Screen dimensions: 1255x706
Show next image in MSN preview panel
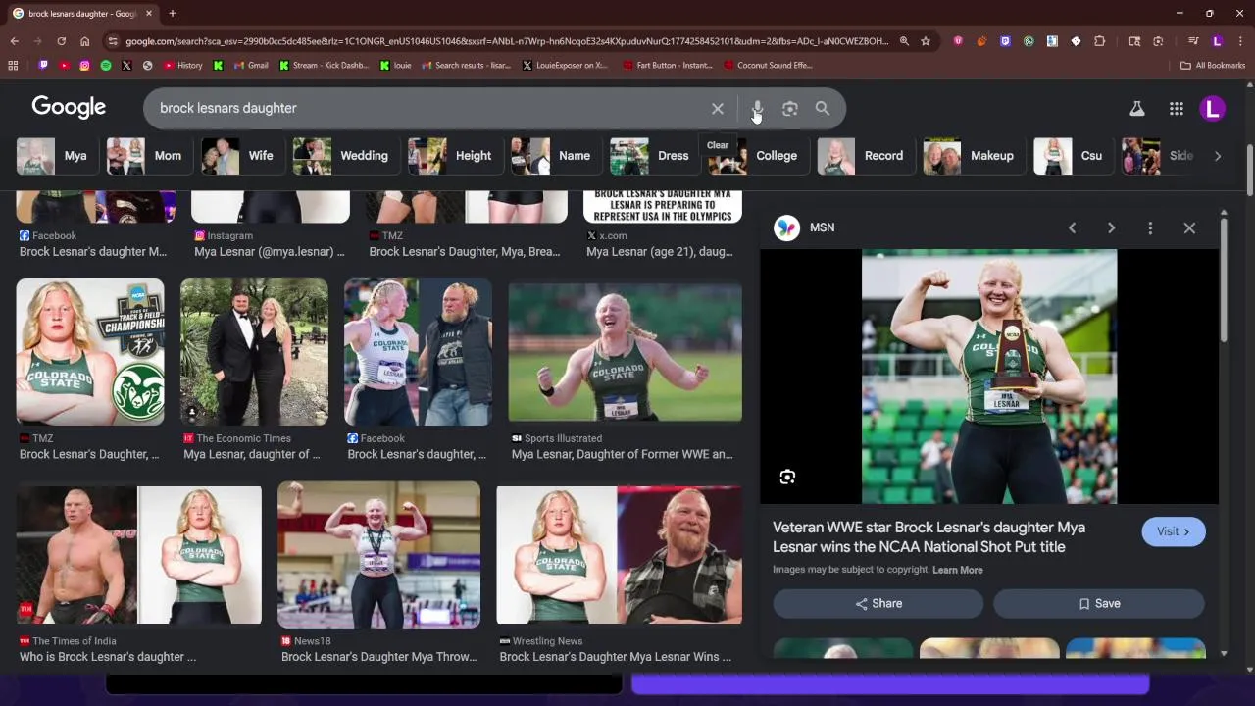coord(1111,227)
